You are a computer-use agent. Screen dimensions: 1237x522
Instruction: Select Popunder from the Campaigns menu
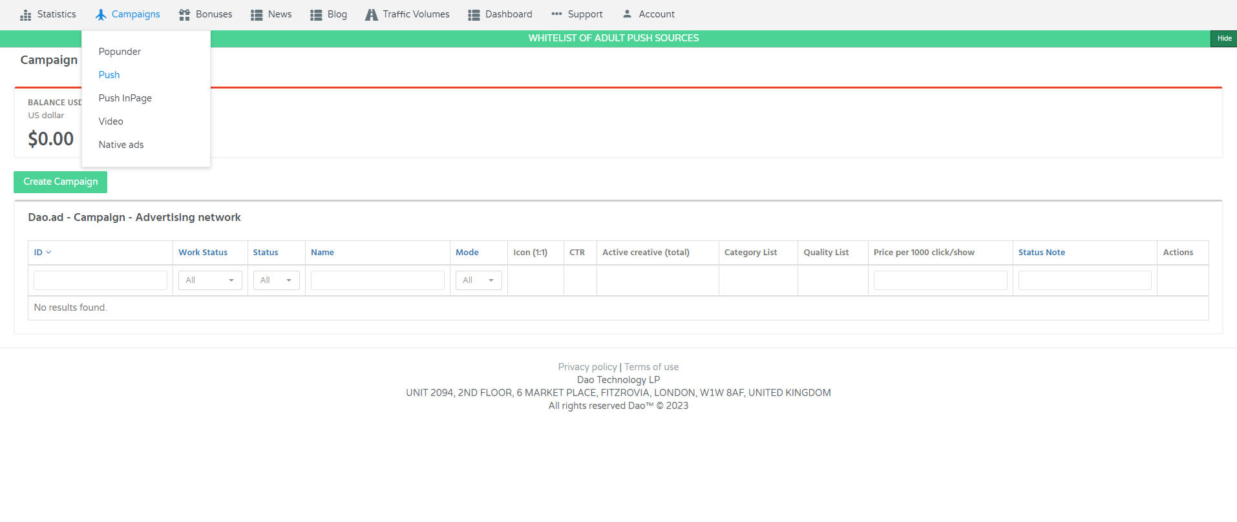tap(120, 52)
